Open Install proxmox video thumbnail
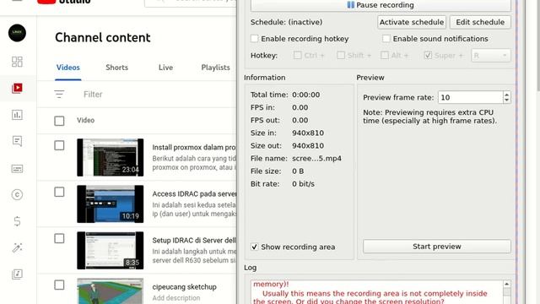The height and width of the screenshot is (304, 540). [111, 158]
